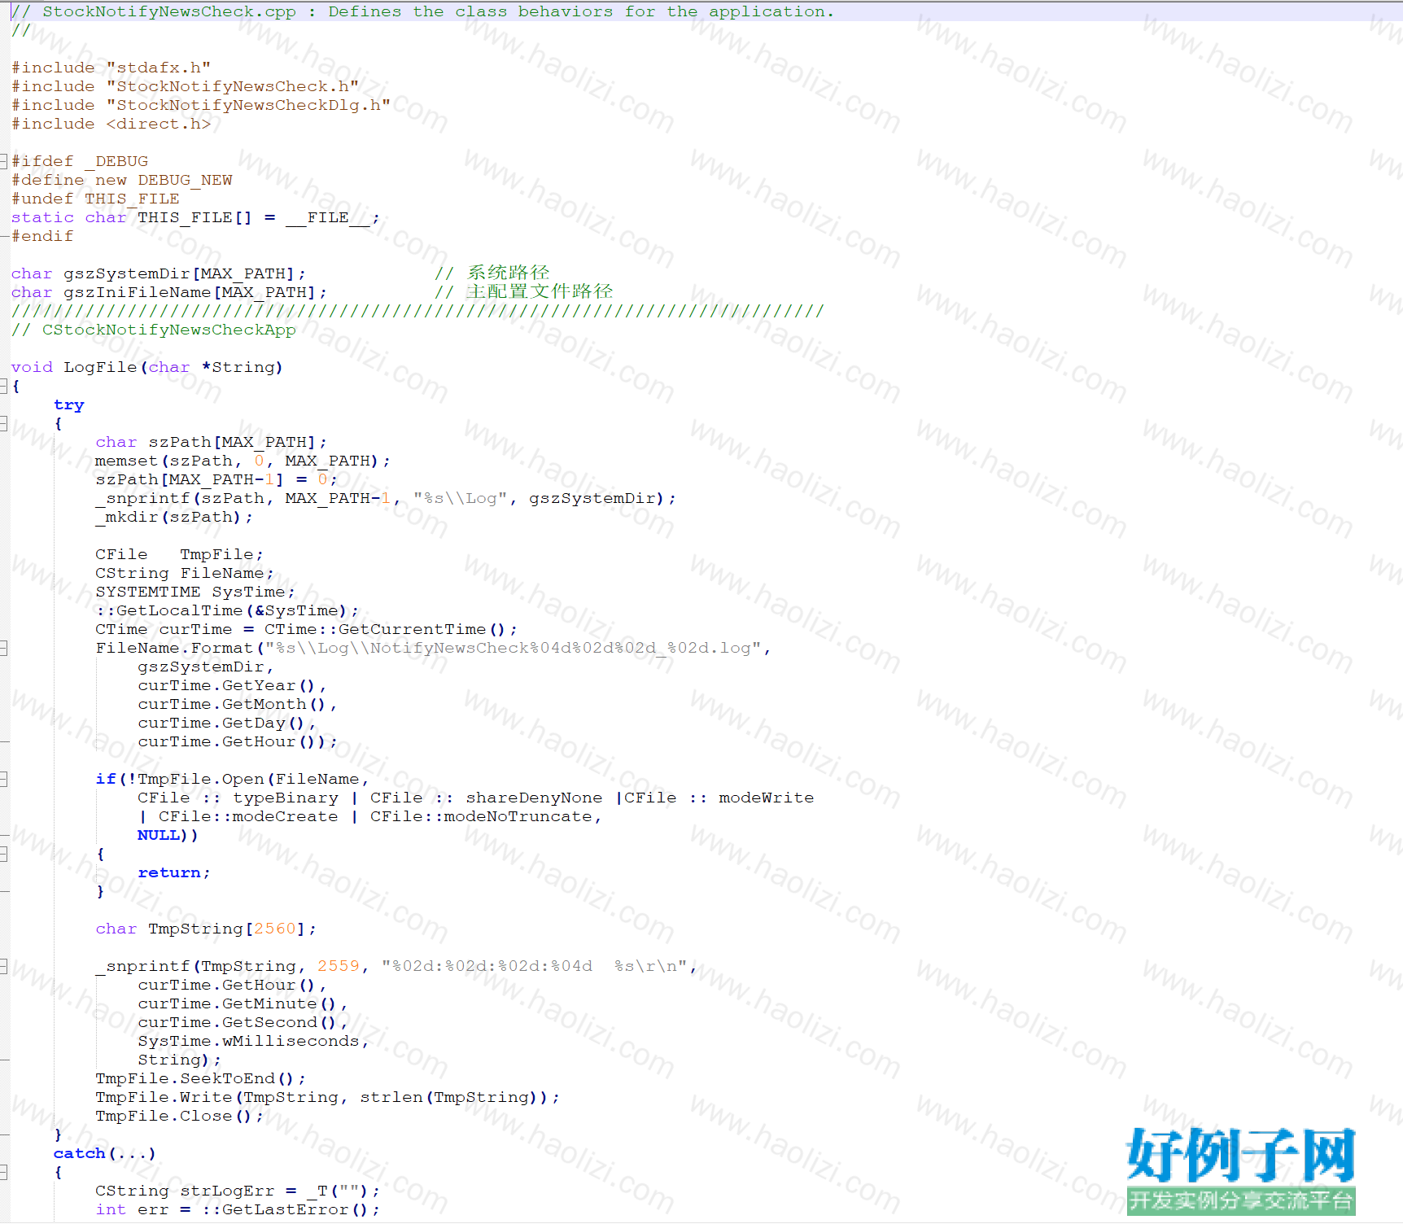Click the 系统路径 comment
Image resolution: width=1403 pixels, height=1224 pixels.
[x=492, y=273]
